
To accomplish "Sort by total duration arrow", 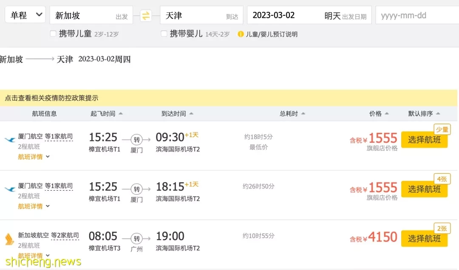I will [x=303, y=113].
